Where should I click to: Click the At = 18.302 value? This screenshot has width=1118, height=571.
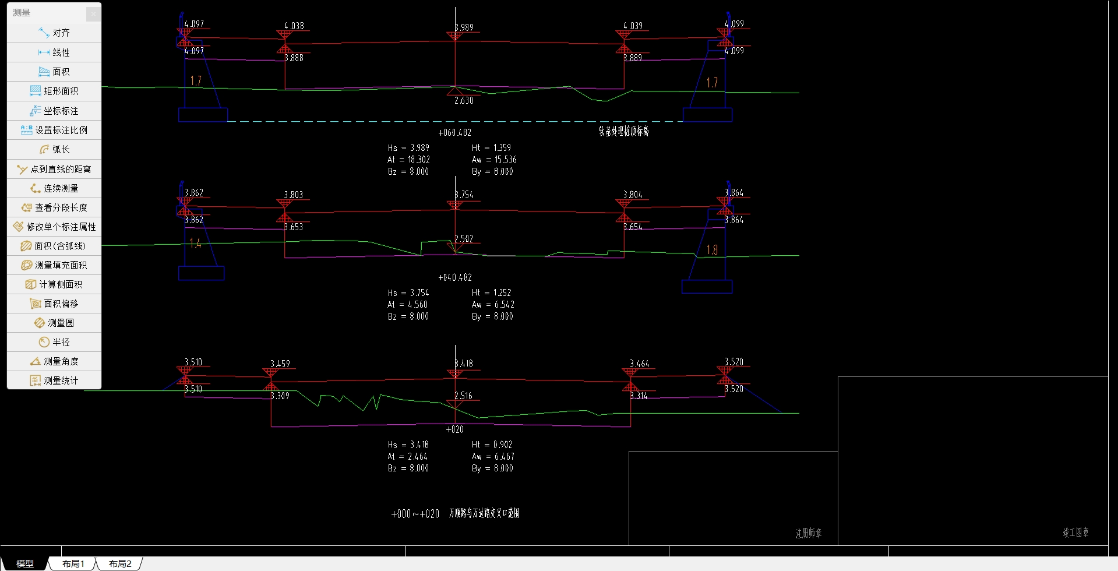click(x=408, y=159)
